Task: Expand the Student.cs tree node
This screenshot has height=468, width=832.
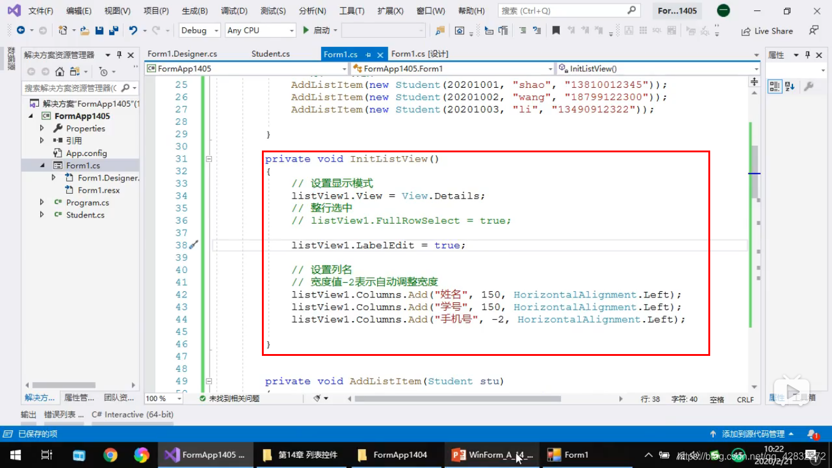Action: (42, 214)
